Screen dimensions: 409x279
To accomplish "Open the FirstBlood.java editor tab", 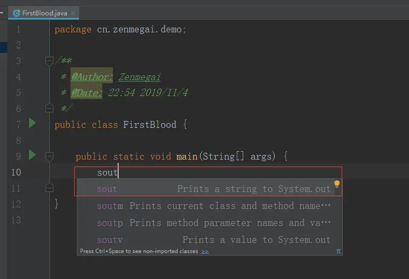I will pyautogui.click(x=43, y=13).
